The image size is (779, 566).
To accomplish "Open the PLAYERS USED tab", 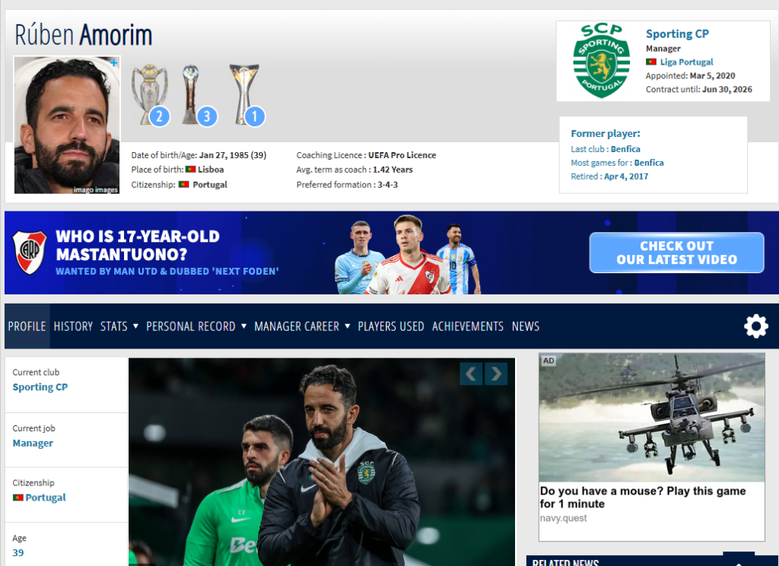I will point(391,326).
